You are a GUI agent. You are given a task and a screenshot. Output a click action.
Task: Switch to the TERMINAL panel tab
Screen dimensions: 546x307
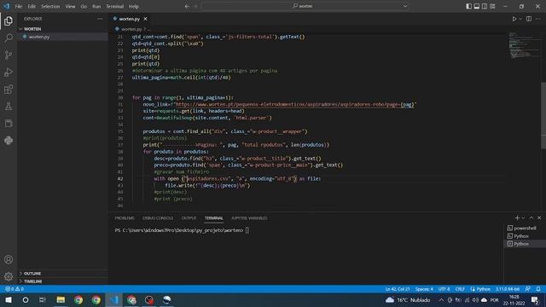(214, 218)
